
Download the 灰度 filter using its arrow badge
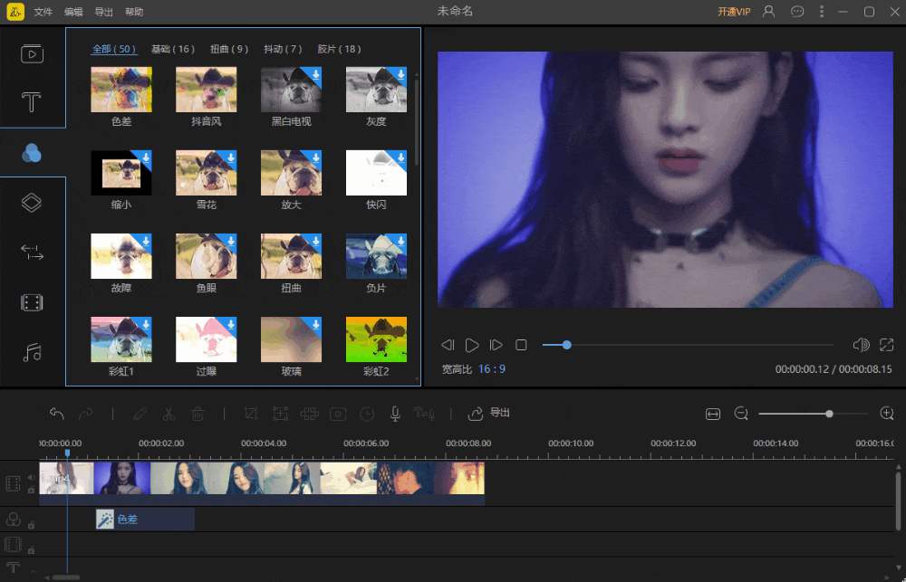point(400,74)
